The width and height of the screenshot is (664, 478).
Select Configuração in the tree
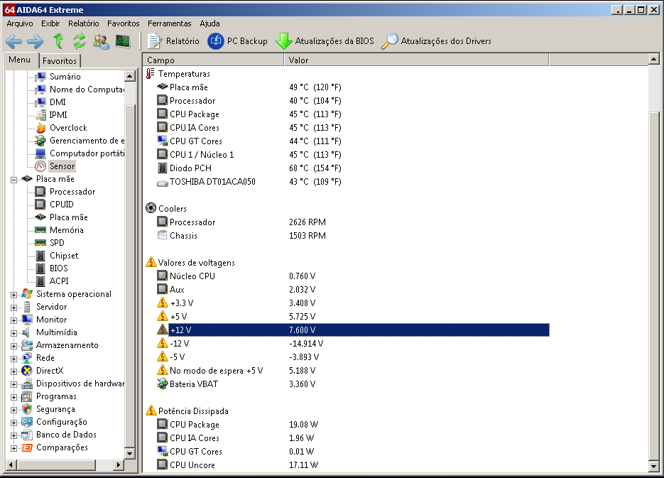[61, 422]
